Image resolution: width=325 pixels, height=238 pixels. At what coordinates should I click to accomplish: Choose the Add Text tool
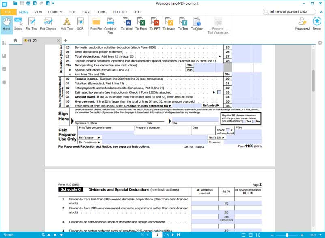[67, 24]
